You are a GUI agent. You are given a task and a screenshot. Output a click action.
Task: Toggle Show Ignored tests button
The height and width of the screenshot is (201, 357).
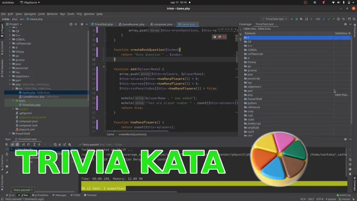point(17,144)
